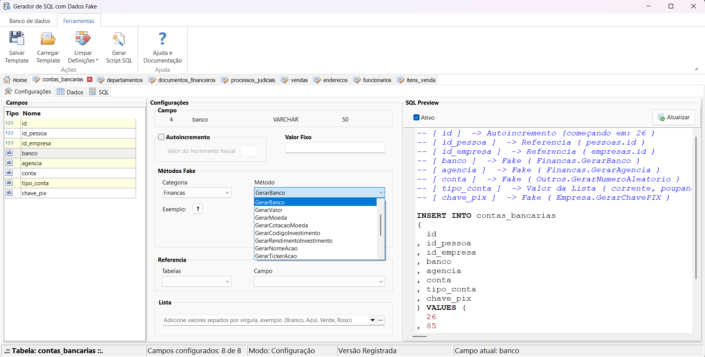Click the Exemplo question mark button
Image resolution: width=705 pixels, height=357 pixels.
coord(198,209)
